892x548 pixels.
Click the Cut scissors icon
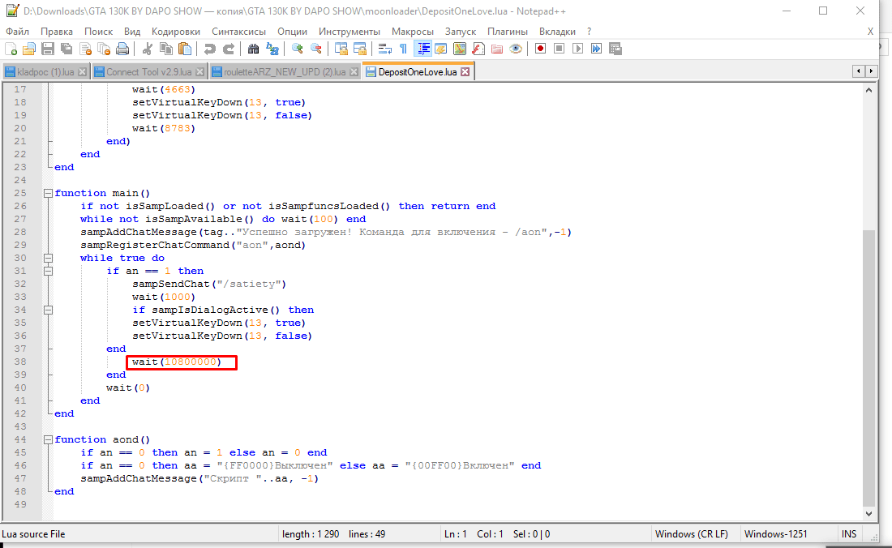(148, 49)
